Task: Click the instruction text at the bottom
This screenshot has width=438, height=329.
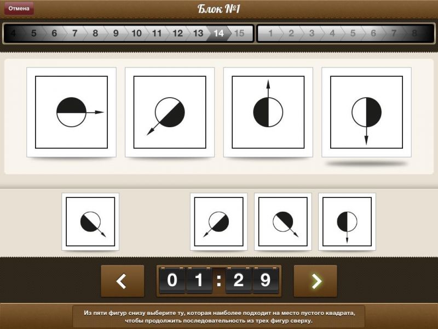Action: click(219, 316)
